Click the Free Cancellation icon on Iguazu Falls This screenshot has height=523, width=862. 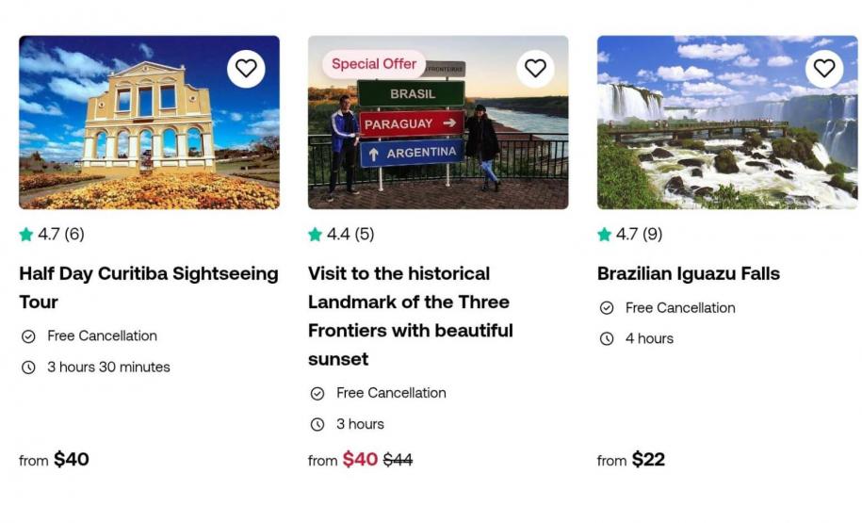[607, 308]
